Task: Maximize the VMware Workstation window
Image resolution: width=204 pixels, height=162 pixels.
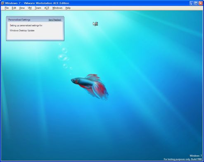Action: [196, 3]
